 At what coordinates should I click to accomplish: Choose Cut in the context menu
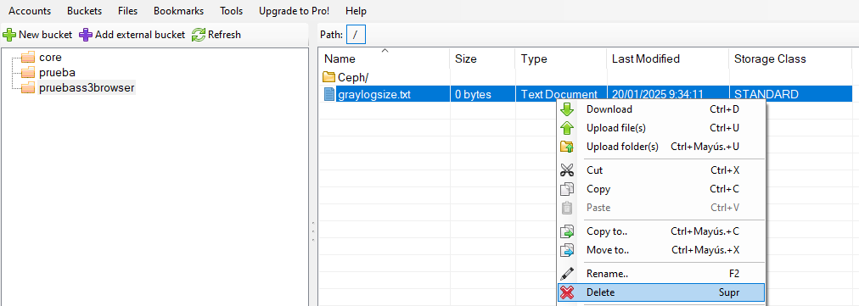pos(660,170)
